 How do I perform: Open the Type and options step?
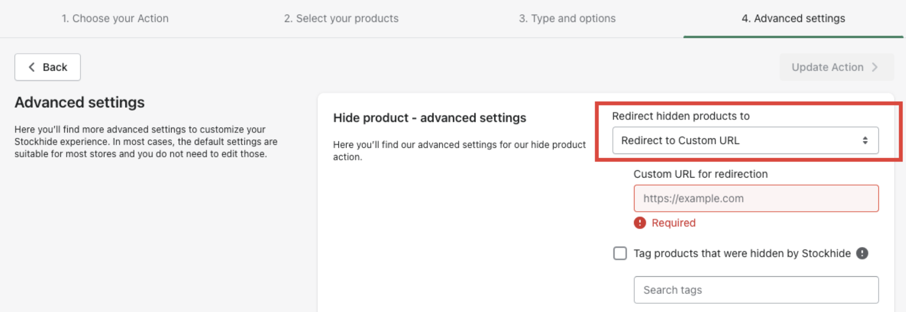[x=567, y=19]
